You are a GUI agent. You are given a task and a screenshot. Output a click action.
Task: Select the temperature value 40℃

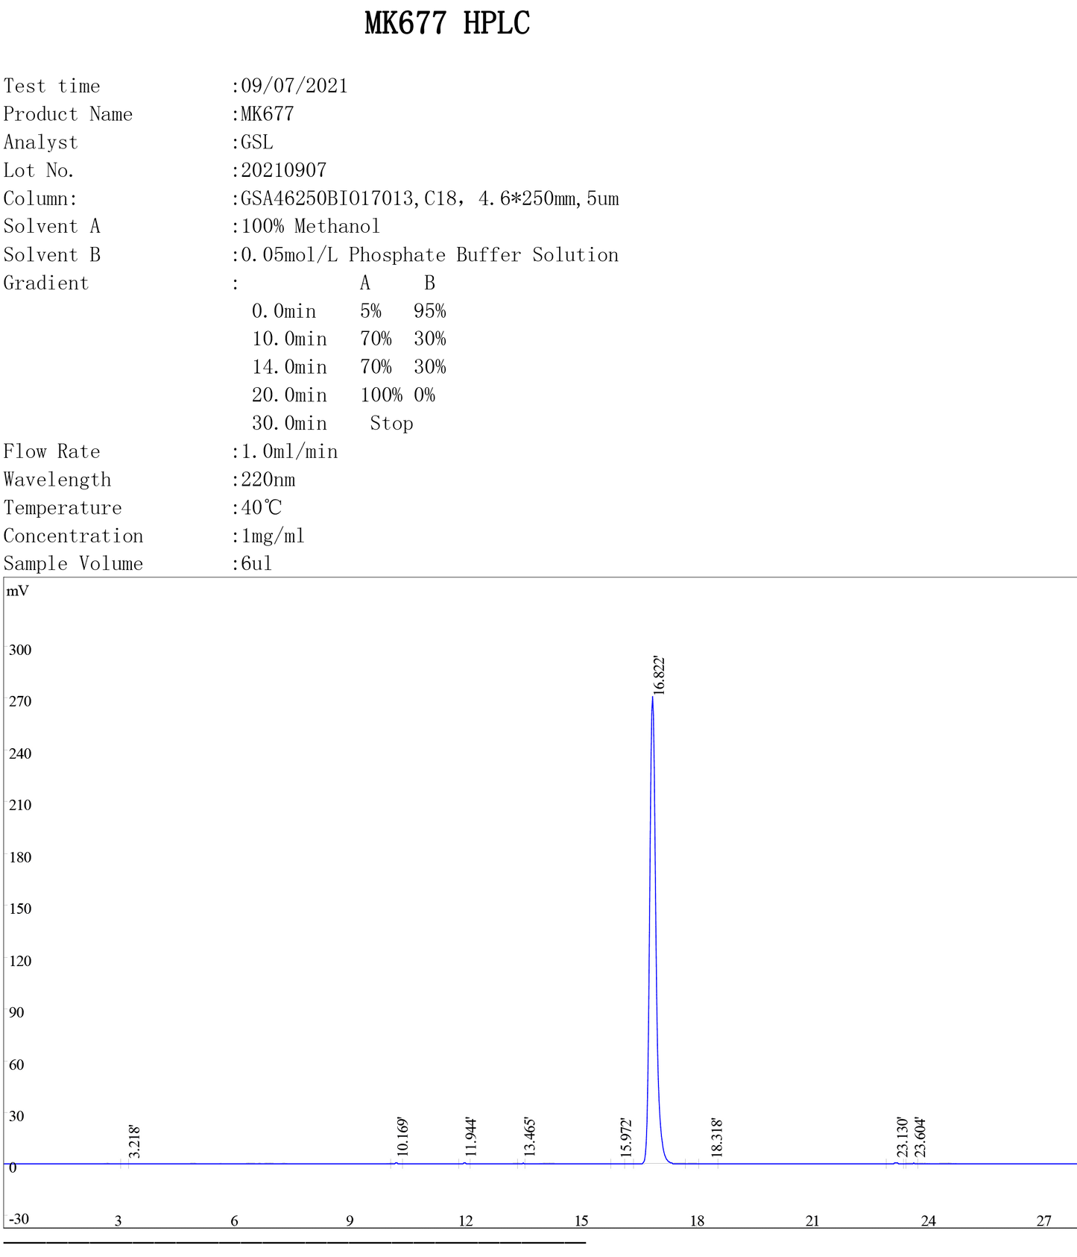[x=262, y=508]
